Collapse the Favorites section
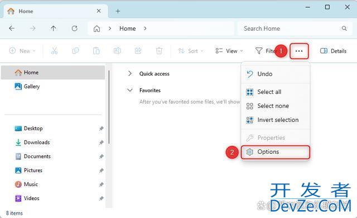Viewport: 357px width, 218px height. tap(130, 90)
